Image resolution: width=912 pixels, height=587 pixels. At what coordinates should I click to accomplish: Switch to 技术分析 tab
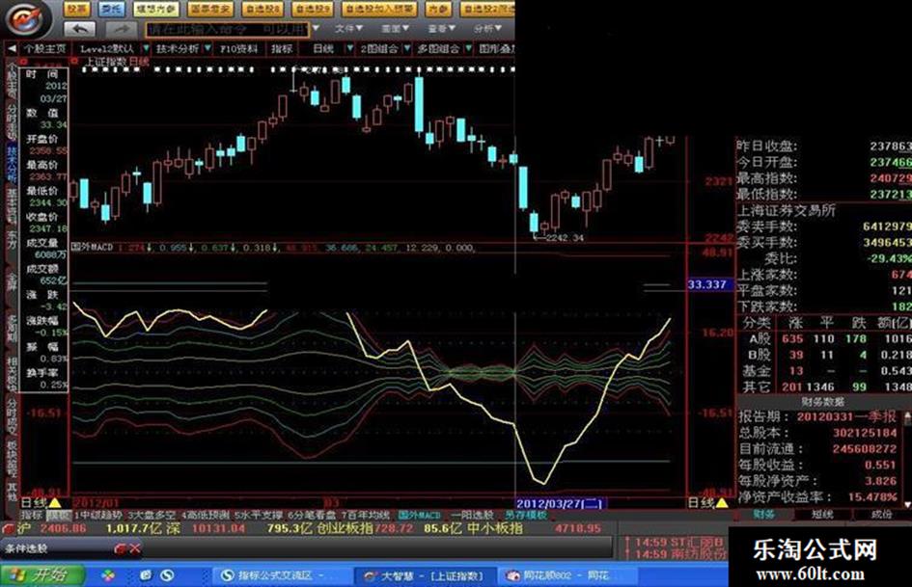[x=177, y=49]
